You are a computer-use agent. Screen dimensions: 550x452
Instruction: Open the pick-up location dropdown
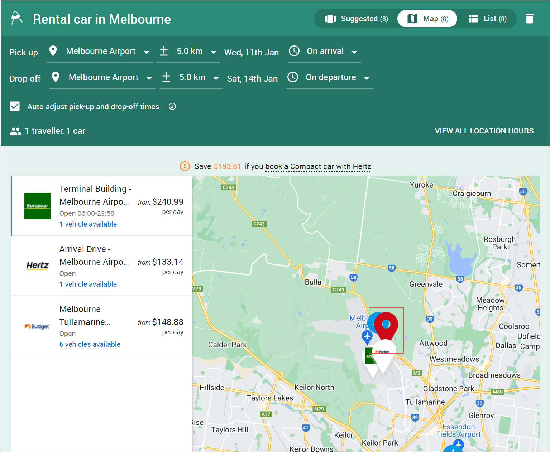[x=100, y=52]
